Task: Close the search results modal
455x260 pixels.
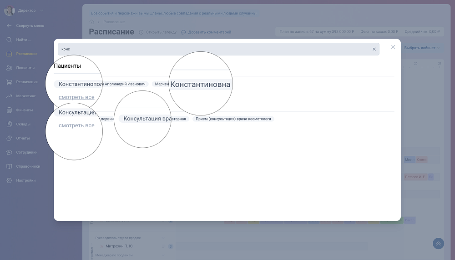Action: tap(393, 47)
